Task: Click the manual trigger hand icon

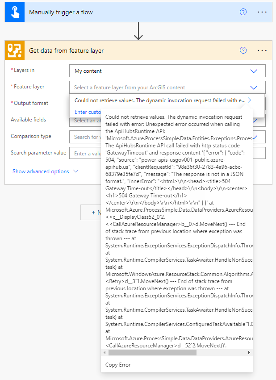Action: click(x=13, y=12)
